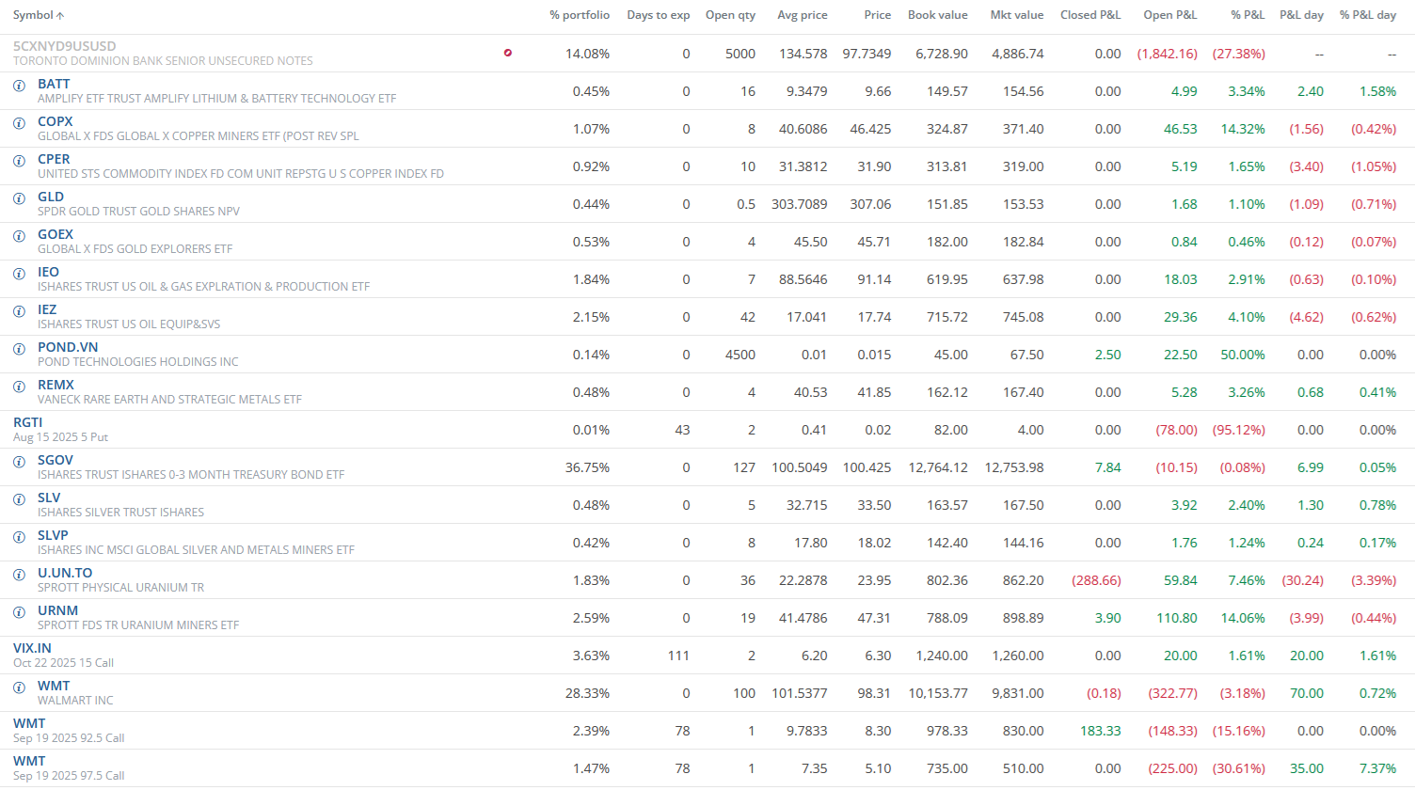Image resolution: width=1415 pixels, height=806 pixels.
Task: Click SGOV portfolio share 36.75%
Action: click(587, 467)
